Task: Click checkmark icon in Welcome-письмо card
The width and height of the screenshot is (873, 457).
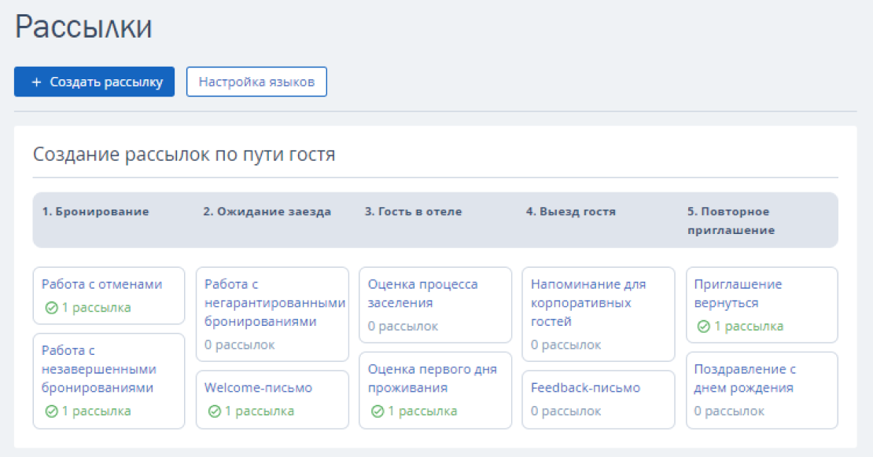Action: (x=215, y=411)
